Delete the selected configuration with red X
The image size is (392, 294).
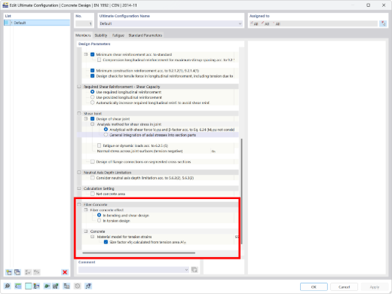point(65,272)
